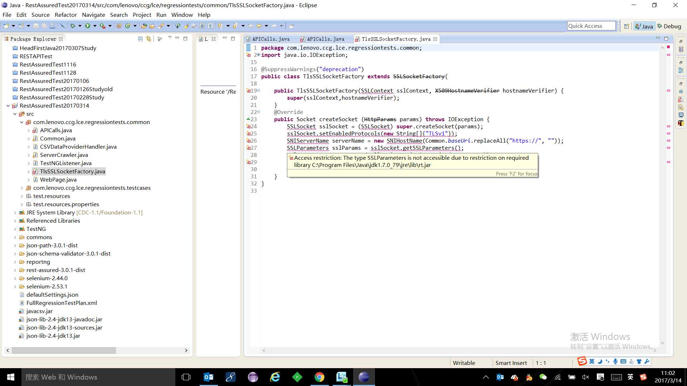The width and height of the screenshot is (687, 386).
Task: Click the Eclipse icon in taskbar
Action: coord(363,377)
